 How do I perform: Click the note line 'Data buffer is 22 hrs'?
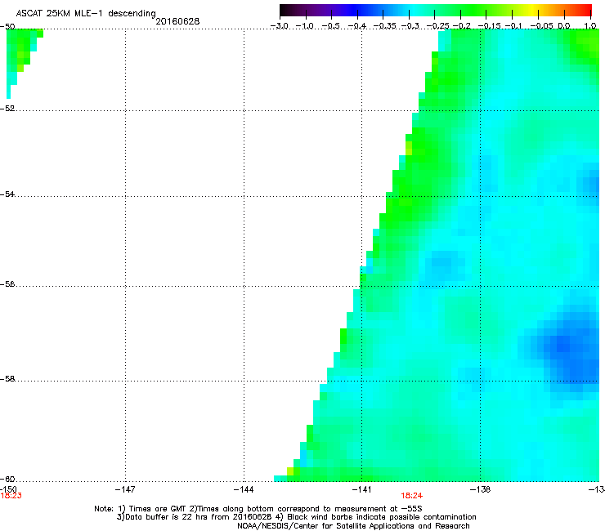(x=296, y=517)
